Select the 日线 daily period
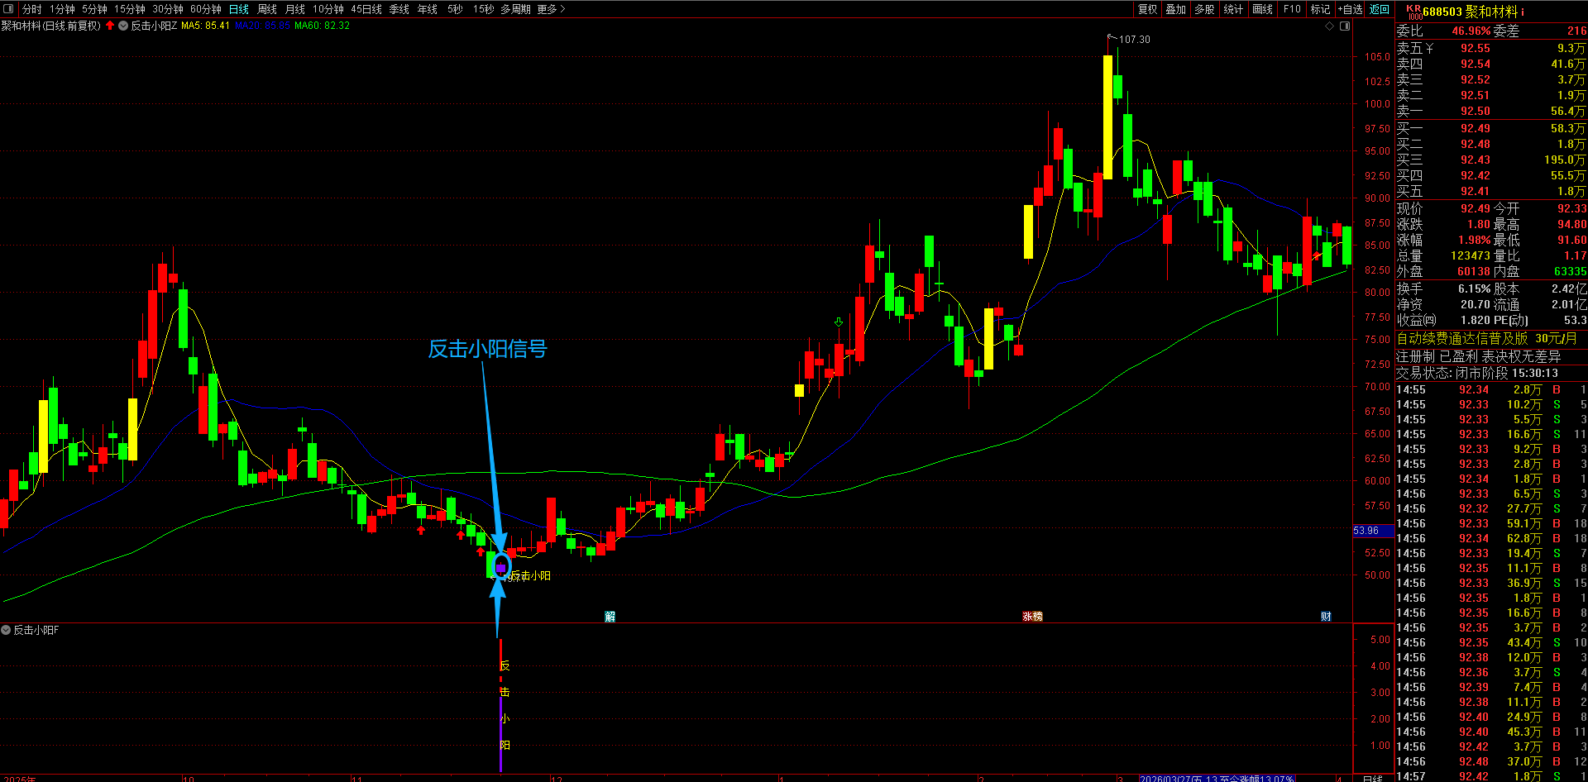Screen dimensions: 1588x782 [239, 9]
